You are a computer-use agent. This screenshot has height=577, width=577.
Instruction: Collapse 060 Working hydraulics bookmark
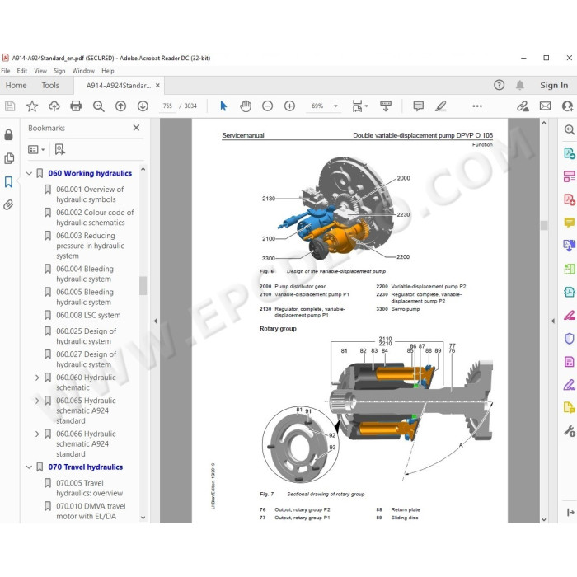point(29,173)
